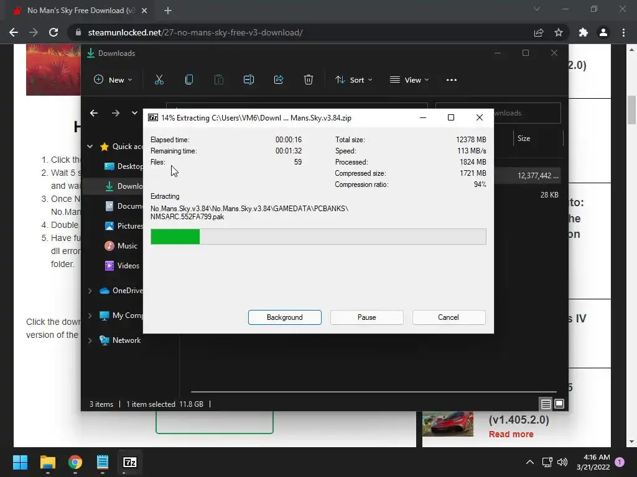Click the Background button in 7-Zip

point(285,317)
